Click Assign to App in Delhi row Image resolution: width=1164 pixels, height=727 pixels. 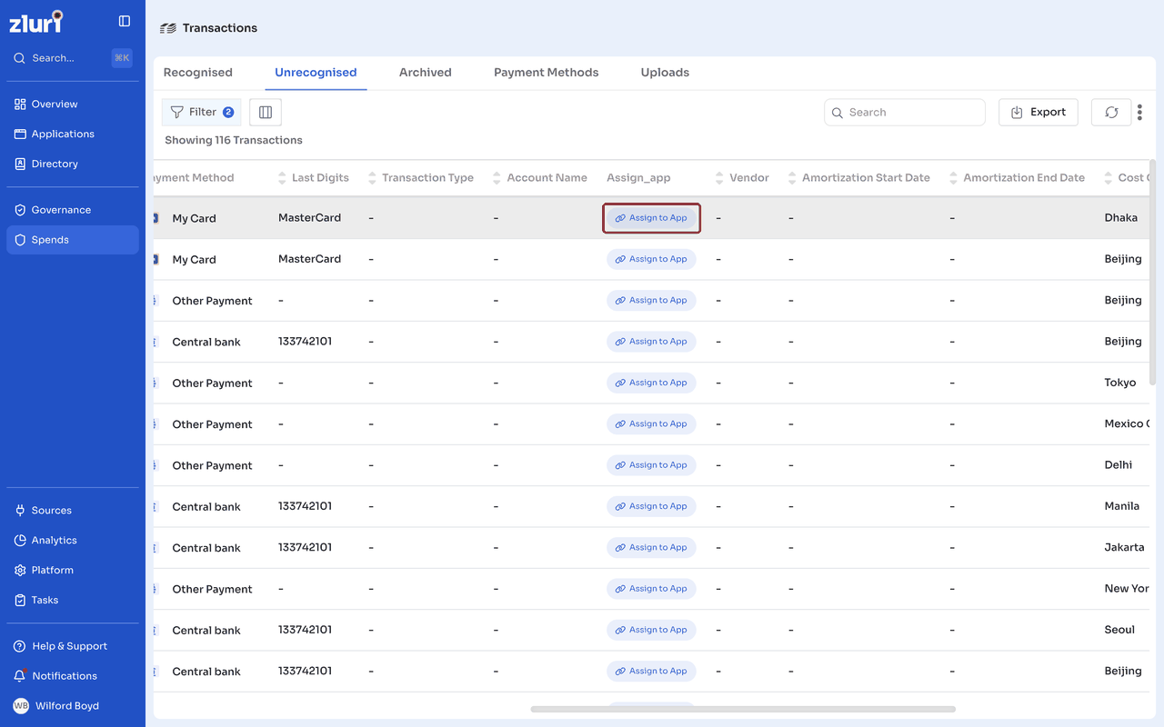(651, 465)
